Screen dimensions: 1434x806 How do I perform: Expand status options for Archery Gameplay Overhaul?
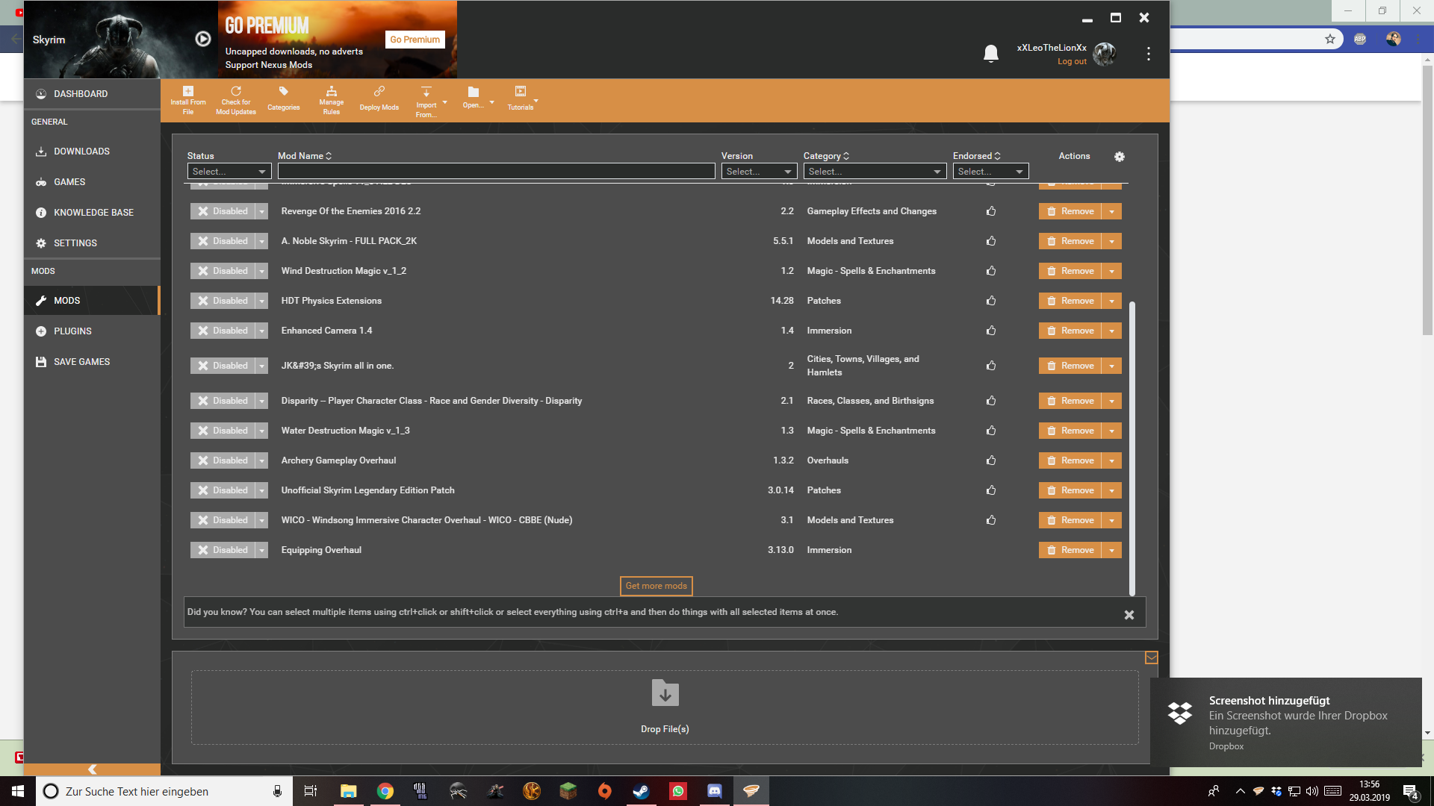pos(261,460)
